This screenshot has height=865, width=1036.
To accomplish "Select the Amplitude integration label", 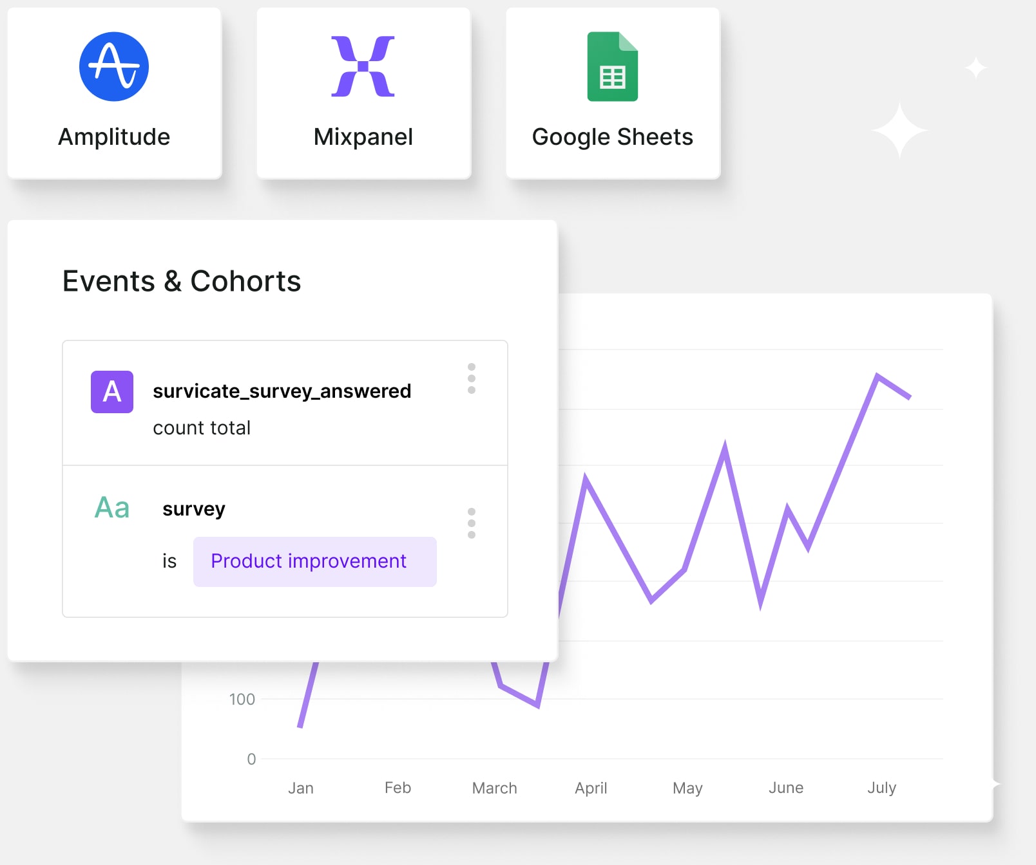I will pos(114,137).
